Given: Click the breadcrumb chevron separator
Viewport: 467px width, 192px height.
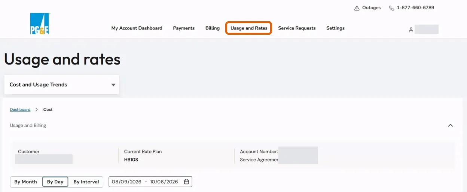Looking at the screenshot, I should click(37, 110).
